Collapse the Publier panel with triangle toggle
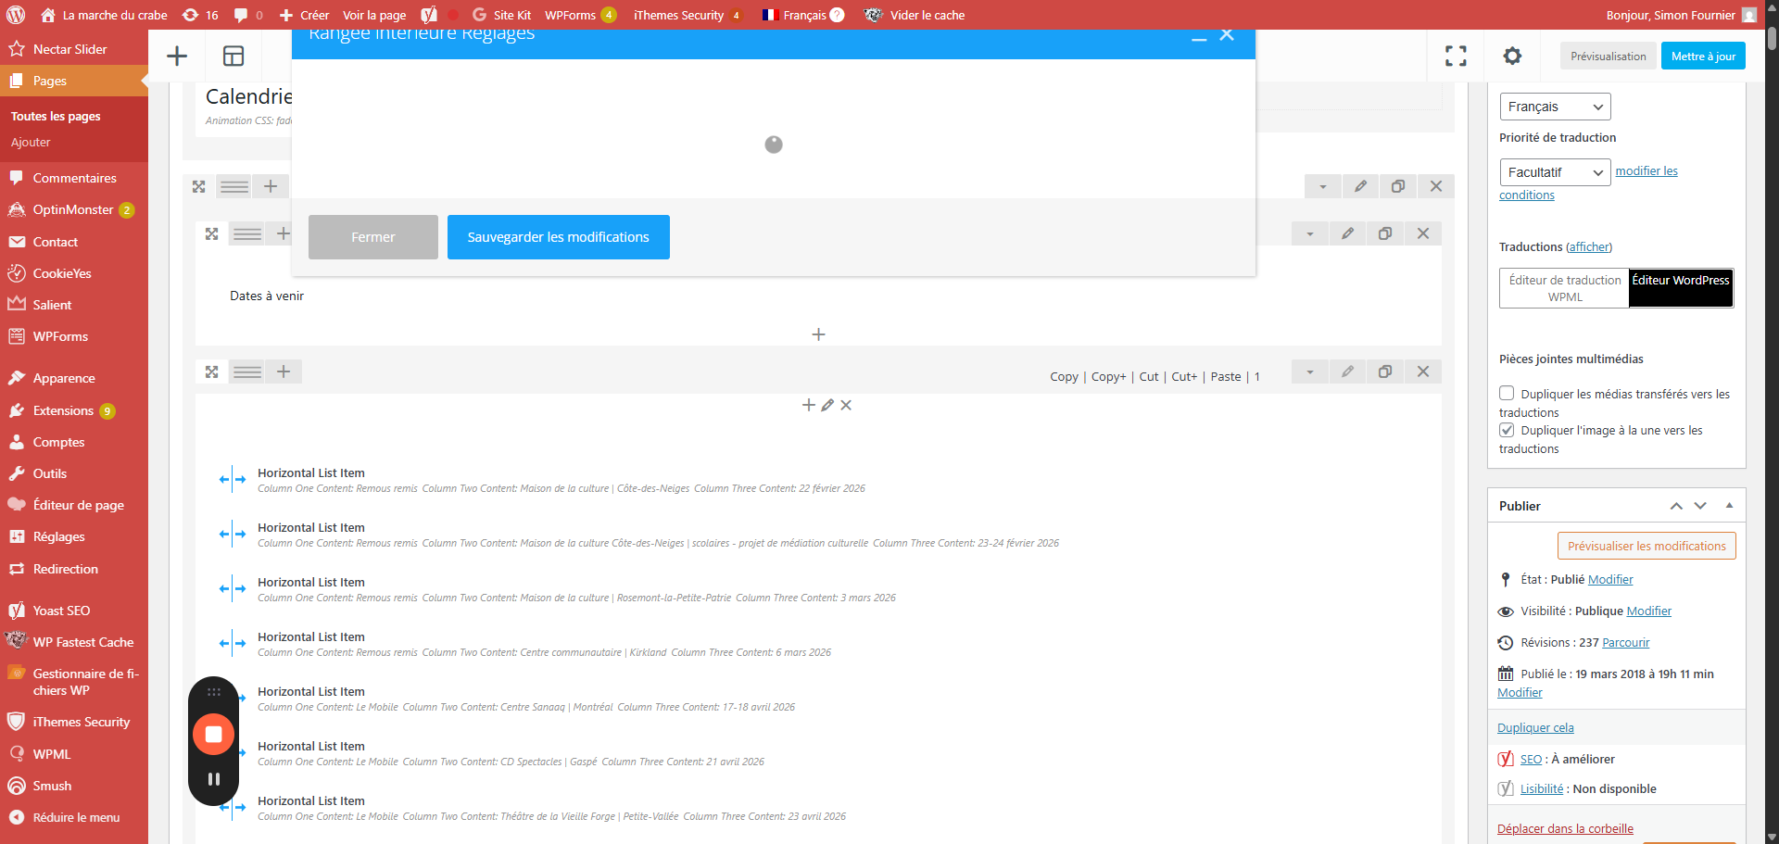This screenshot has width=1779, height=844. (1729, 506)
